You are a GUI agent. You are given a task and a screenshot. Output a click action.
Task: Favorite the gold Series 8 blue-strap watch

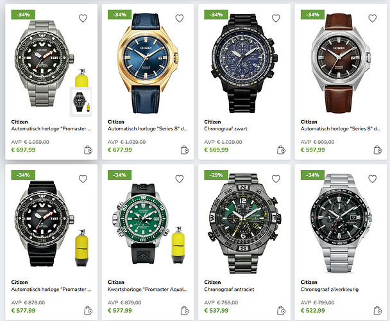[180, 18]
